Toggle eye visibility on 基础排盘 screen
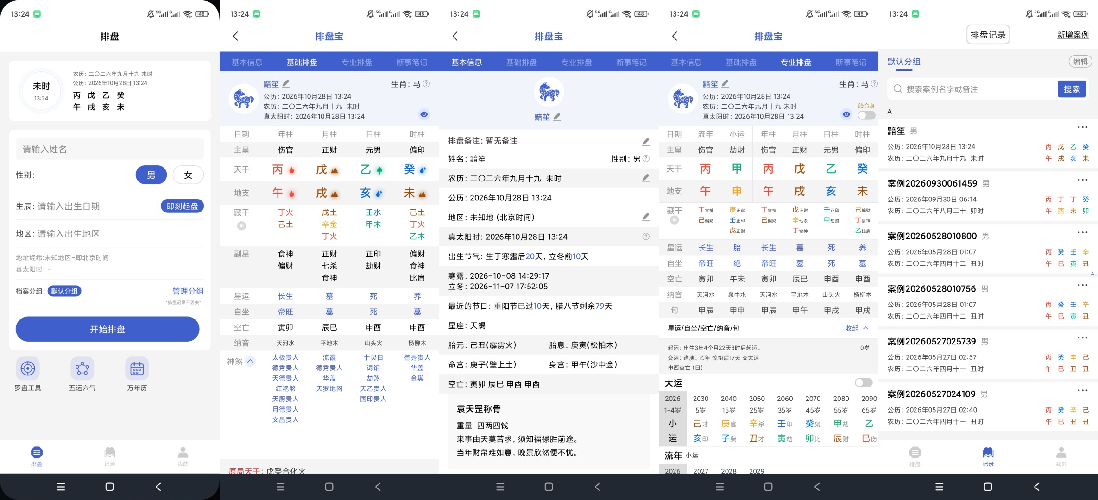This screenshot has height=500, width=1098. tap(424, 114)
